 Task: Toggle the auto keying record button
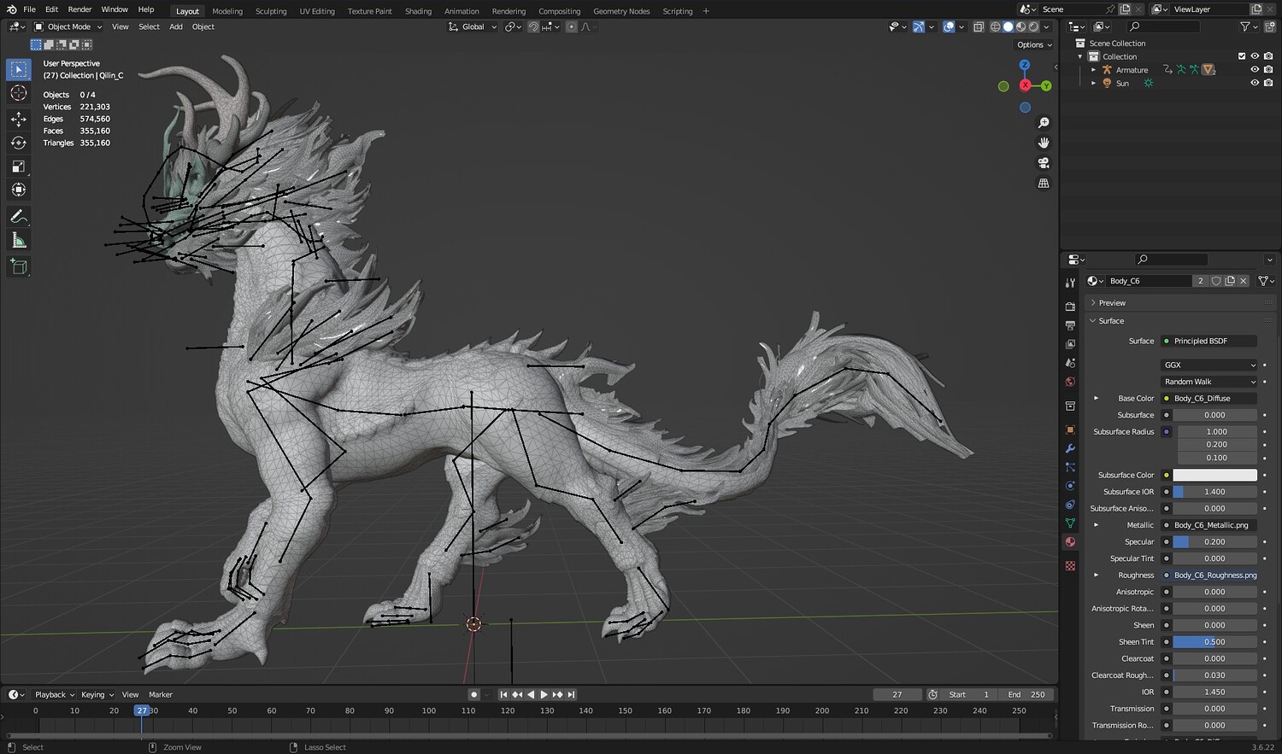473,694
